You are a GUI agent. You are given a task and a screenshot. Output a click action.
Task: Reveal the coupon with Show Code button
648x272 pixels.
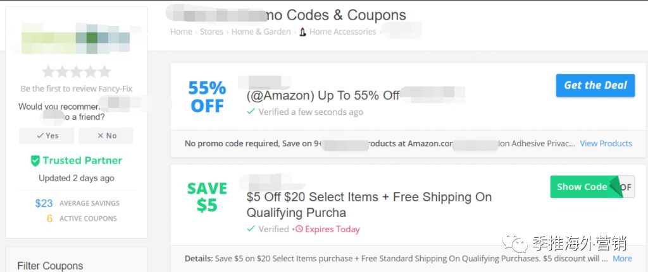coord(582,187)
